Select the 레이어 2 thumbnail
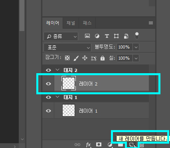 (69, 83)
